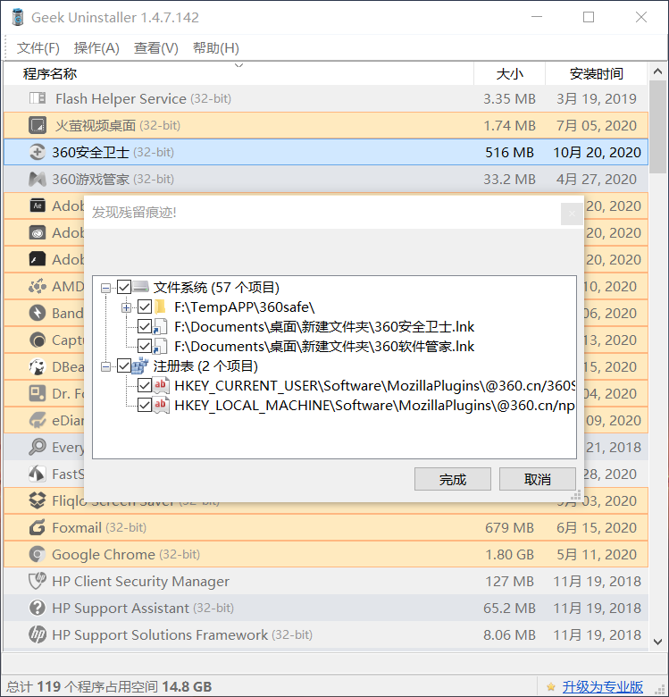Image resolution: width=669 pixels, height=697 pixels.
Task: Click the 1.80 GB size cell
Action: click(x=509, y=554)
